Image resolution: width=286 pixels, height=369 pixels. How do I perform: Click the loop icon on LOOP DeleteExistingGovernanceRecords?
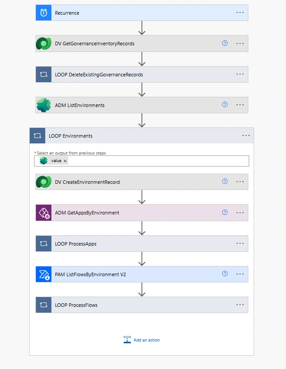(43, 74)
